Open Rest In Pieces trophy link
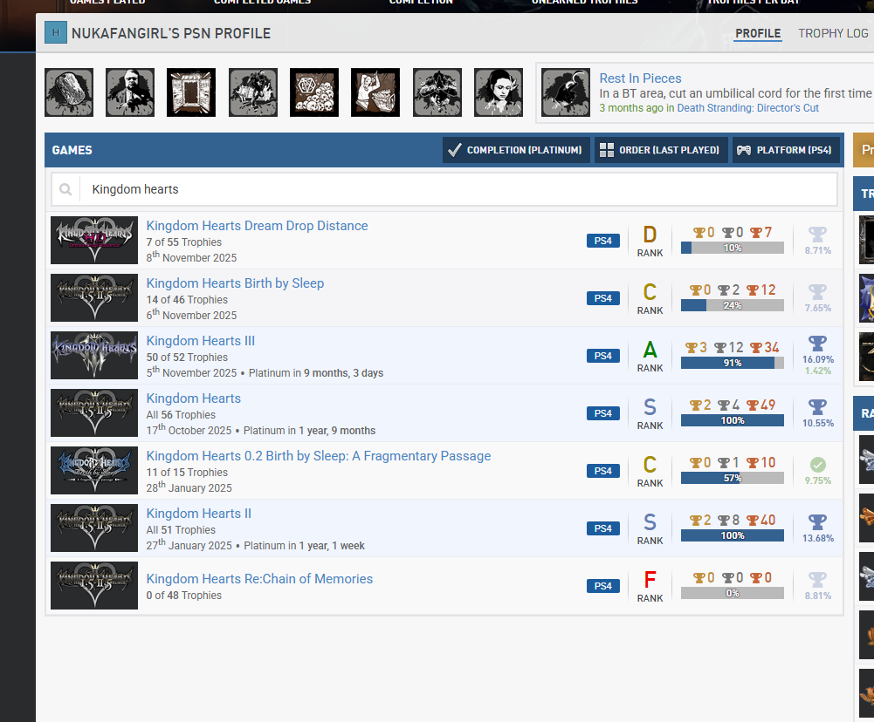The height and width of the screenshot is (722, 874). (640, 78)
